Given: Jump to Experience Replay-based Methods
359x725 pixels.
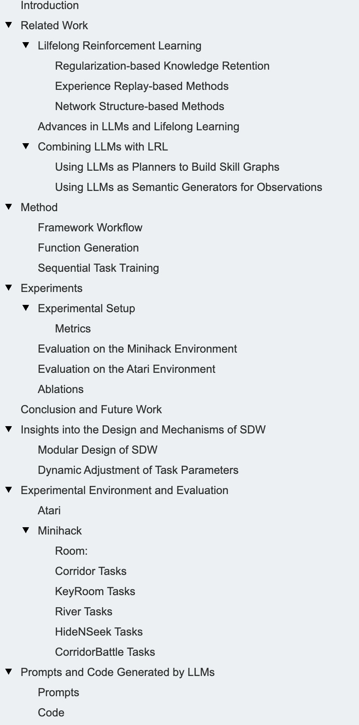Looking at the screenshot, I should pos(142,86).
